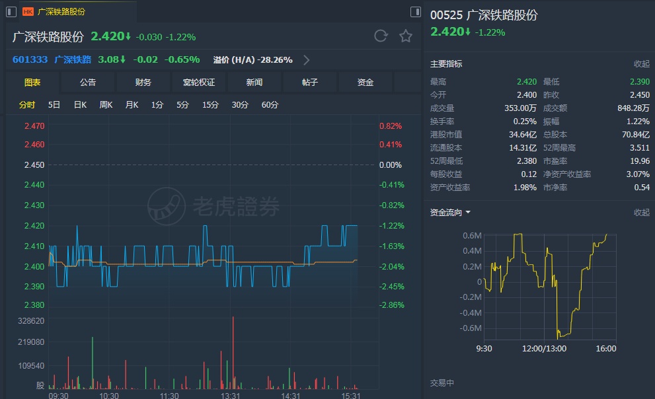Click the 13:31 time axis label

pyautogui.click(x=230, y=395)
